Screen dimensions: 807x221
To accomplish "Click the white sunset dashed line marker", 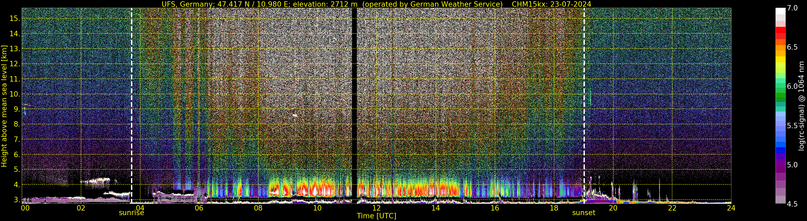I will pyautogui.click(x=584, y=106).
